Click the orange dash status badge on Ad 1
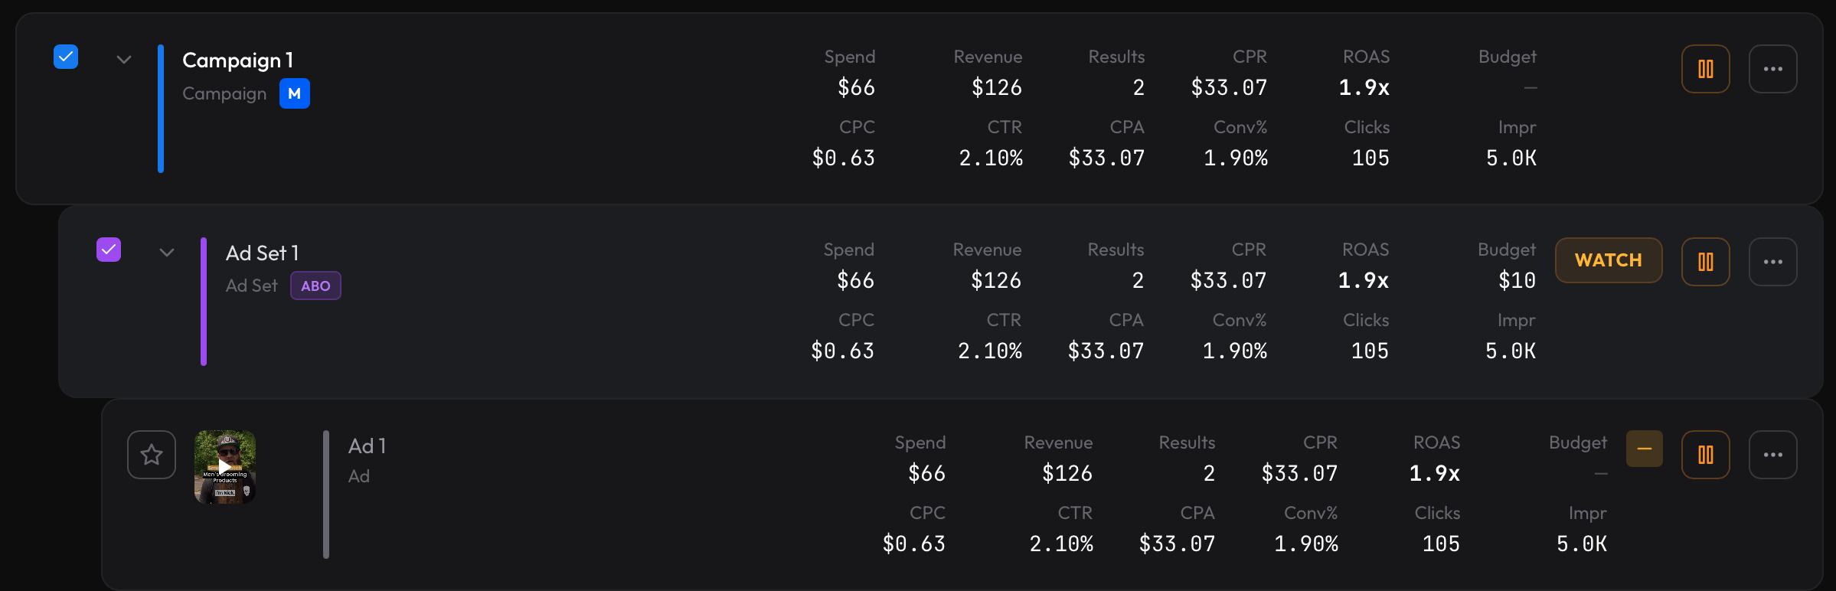 point(1644,449)
